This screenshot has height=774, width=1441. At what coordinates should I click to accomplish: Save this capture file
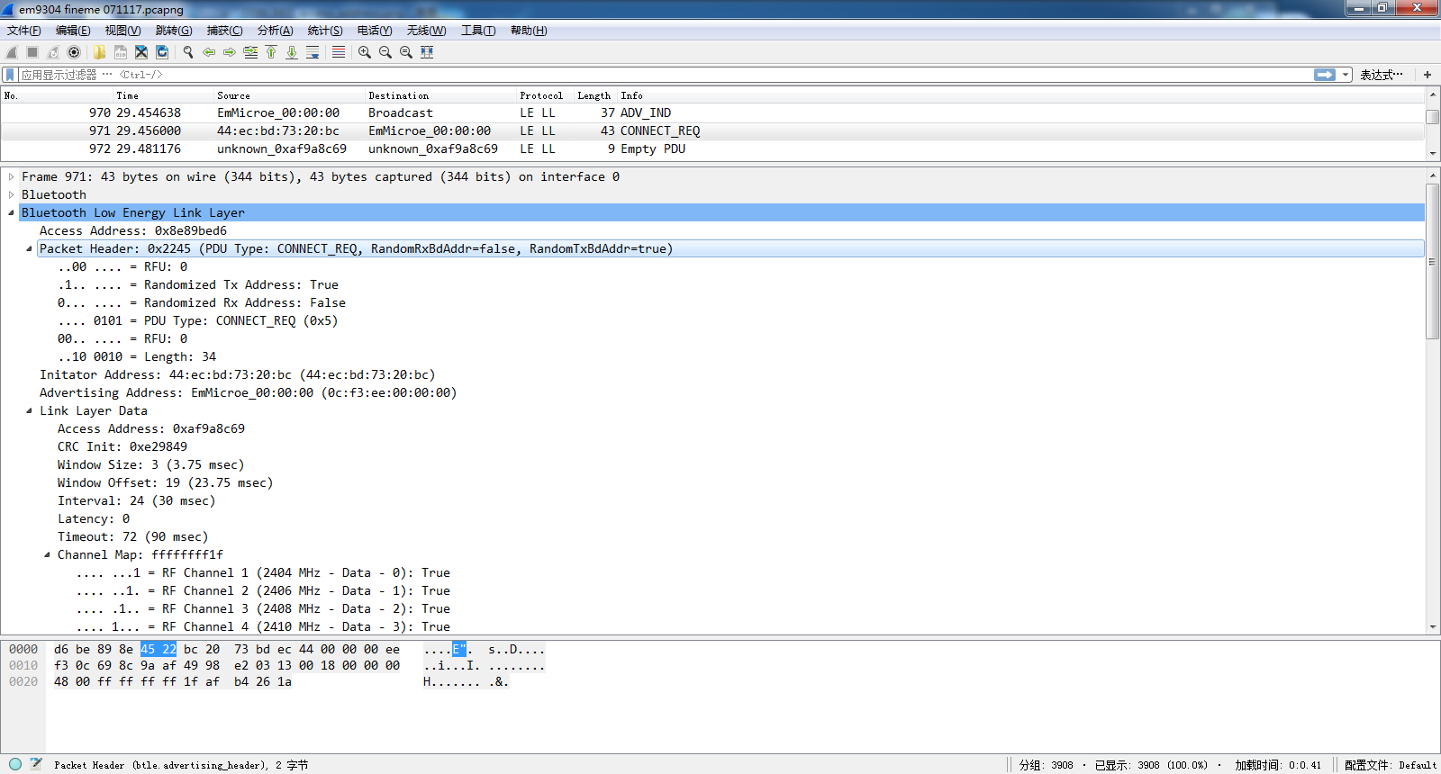pyautogui.click(x=121, y=52)
